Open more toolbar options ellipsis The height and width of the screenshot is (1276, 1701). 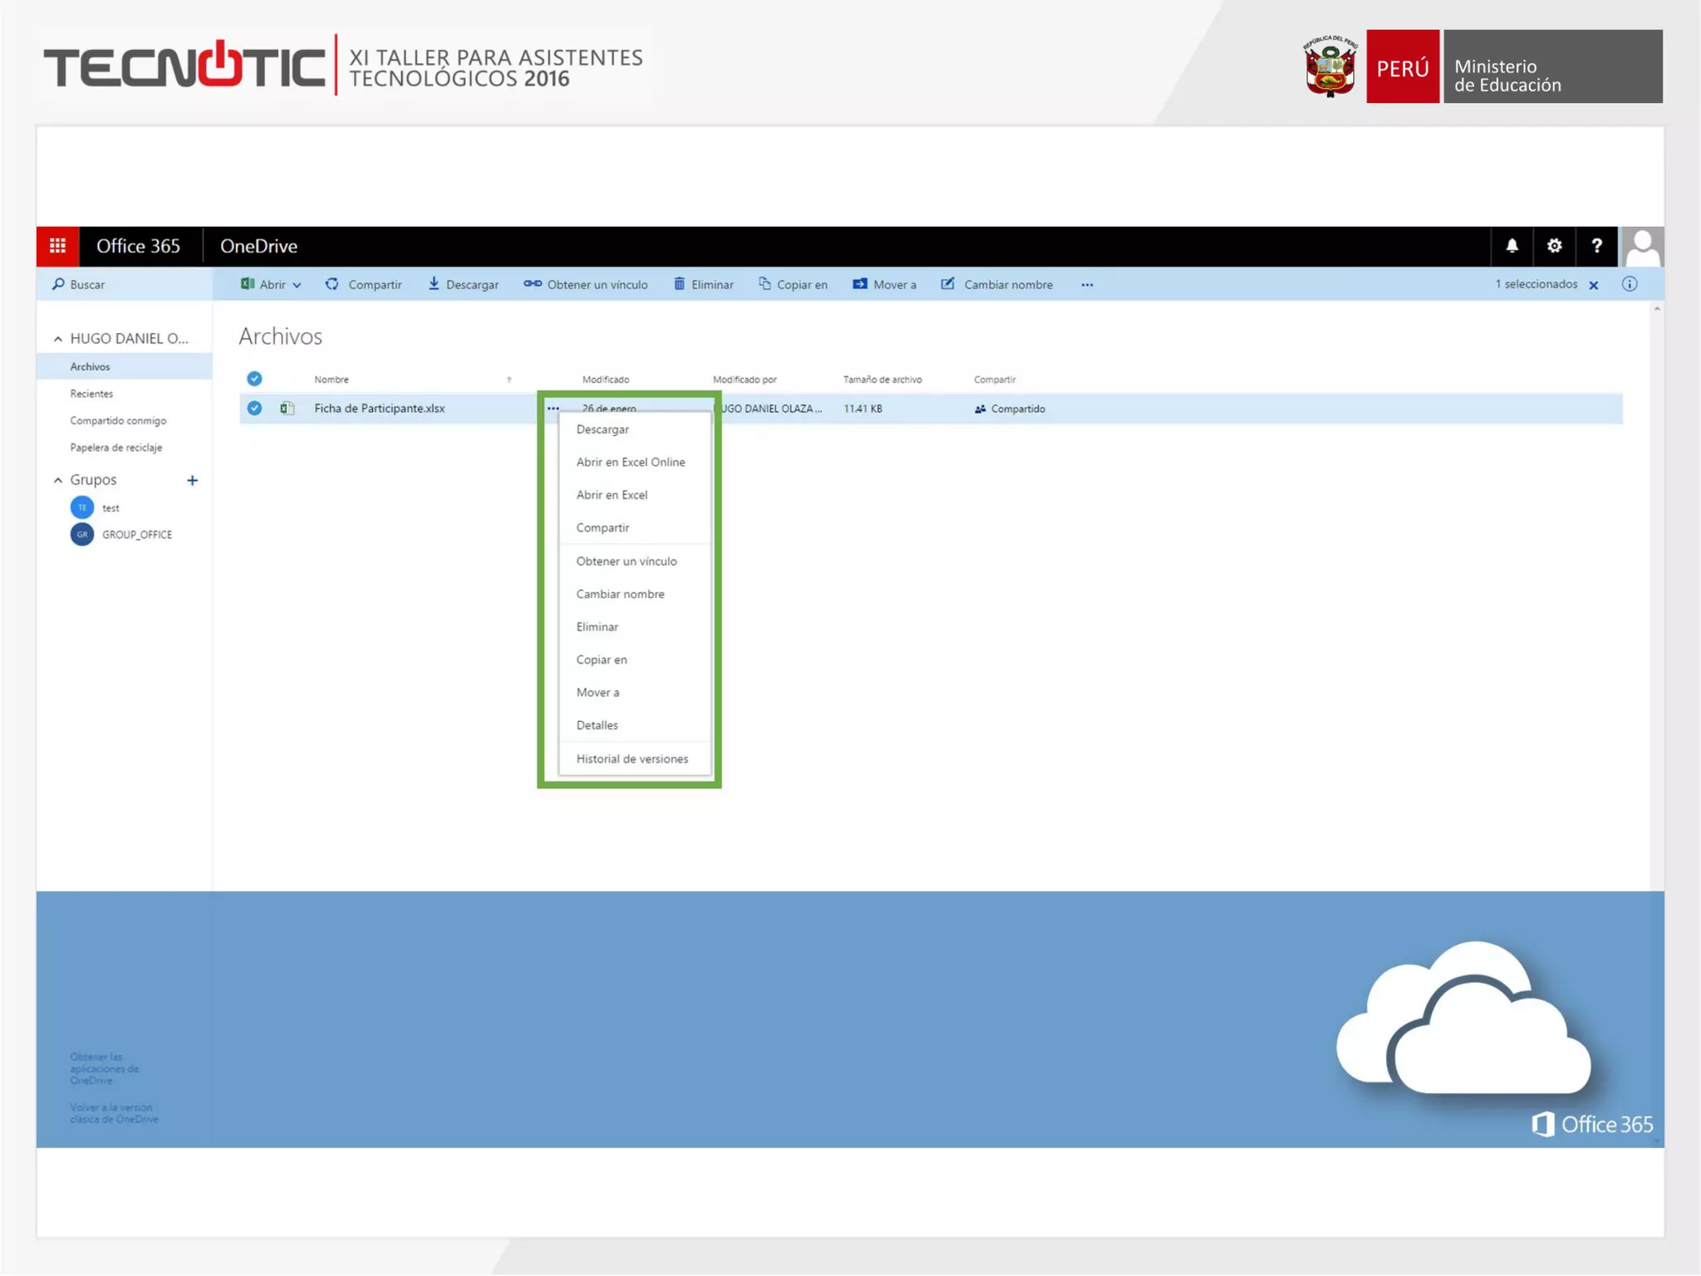click(x=1087, y=285)
